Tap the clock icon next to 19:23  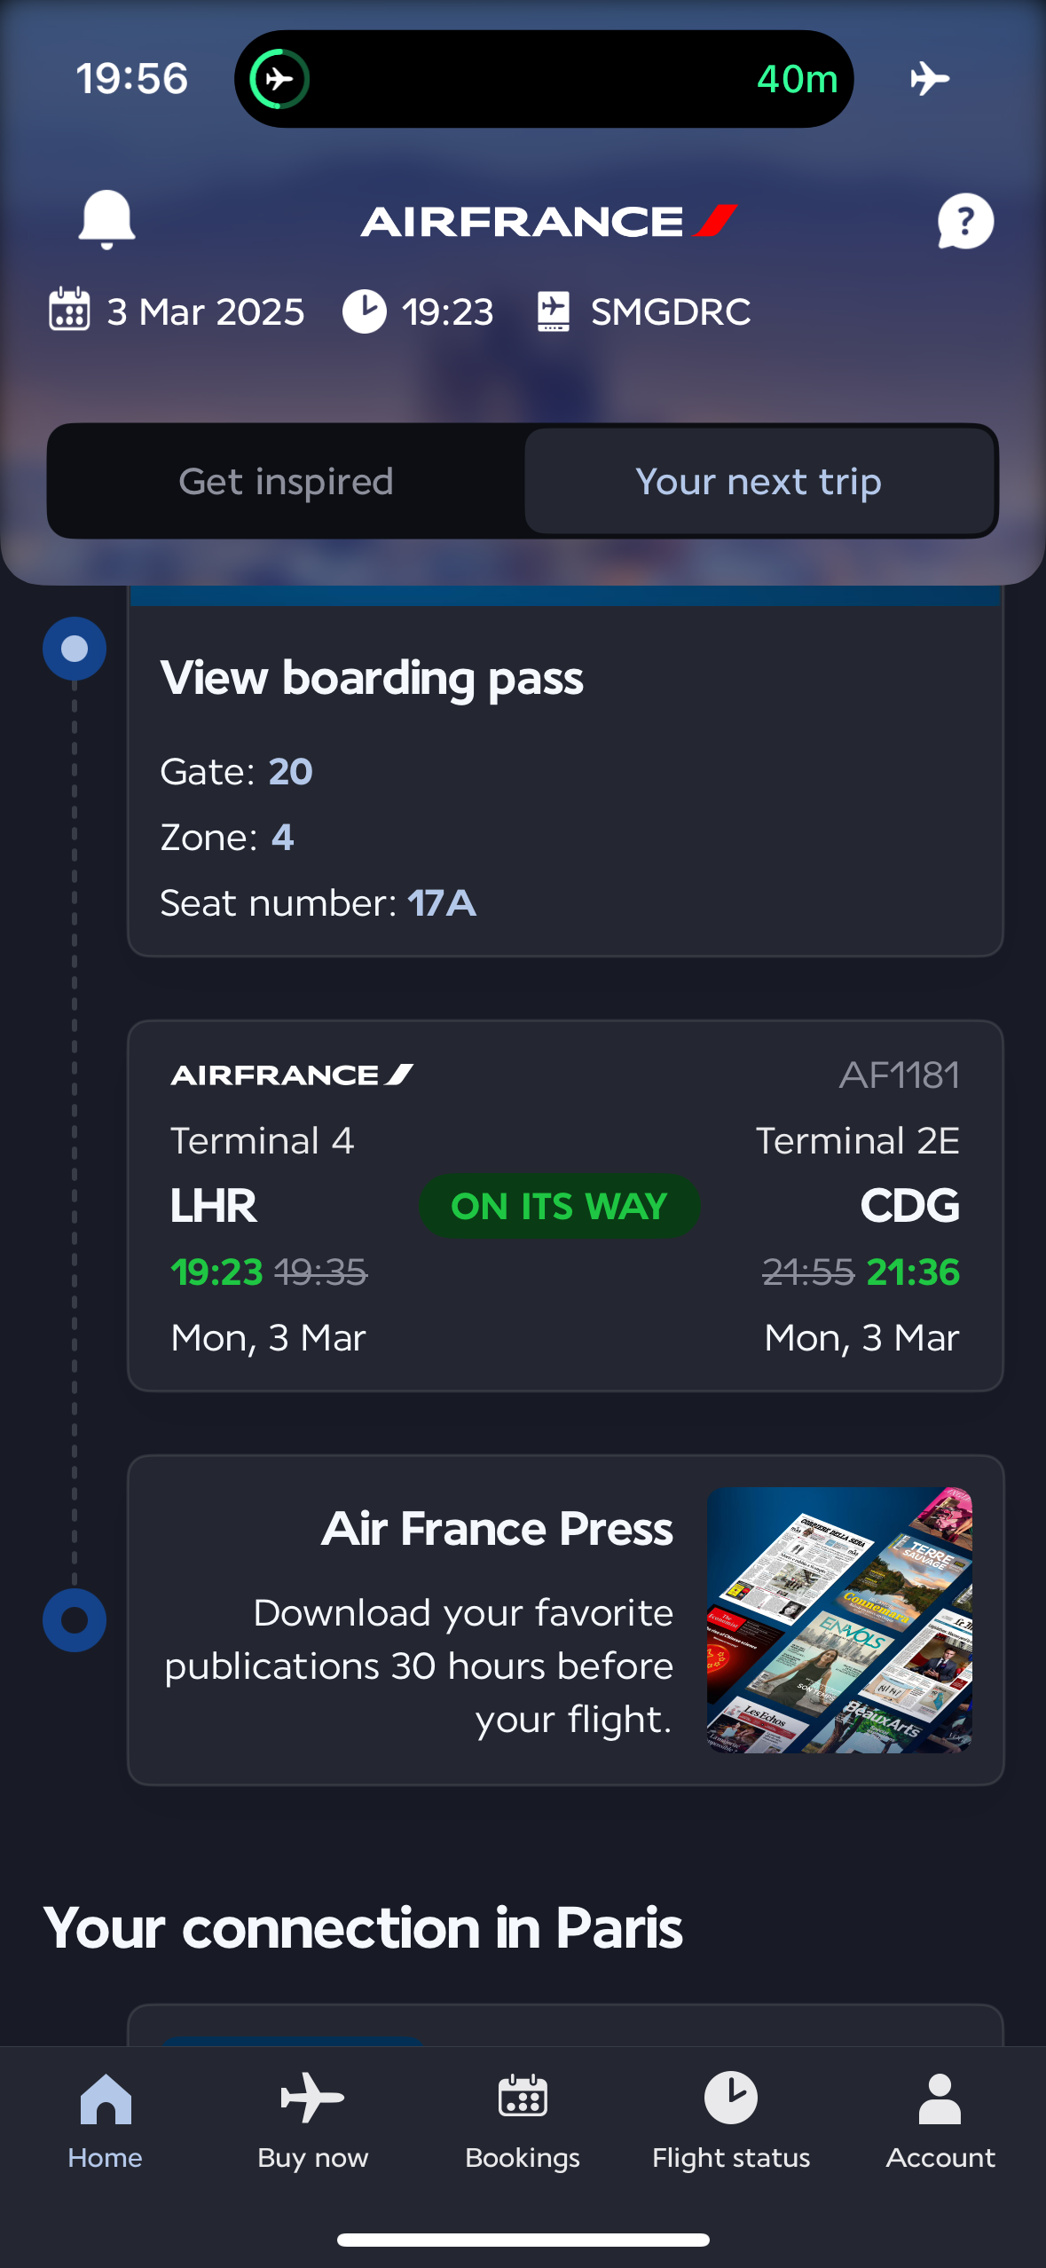[364, 311]
